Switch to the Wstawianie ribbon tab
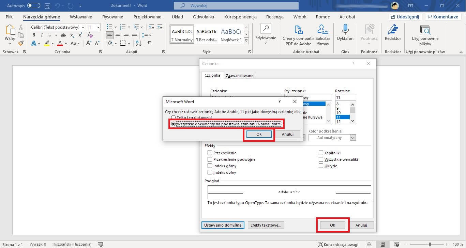Image resolution: width=466 pixels, height=248 pixels. click(x=81, y=17)
